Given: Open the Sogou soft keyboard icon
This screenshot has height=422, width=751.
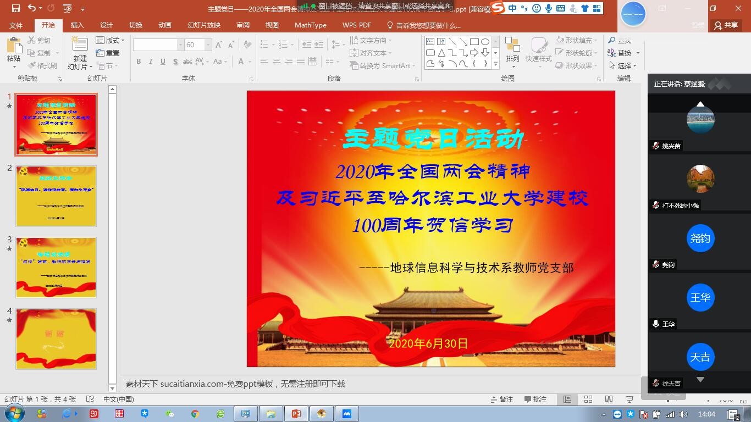Looking at the screenshot, I should pyautogui.click(x=560, y=8).
